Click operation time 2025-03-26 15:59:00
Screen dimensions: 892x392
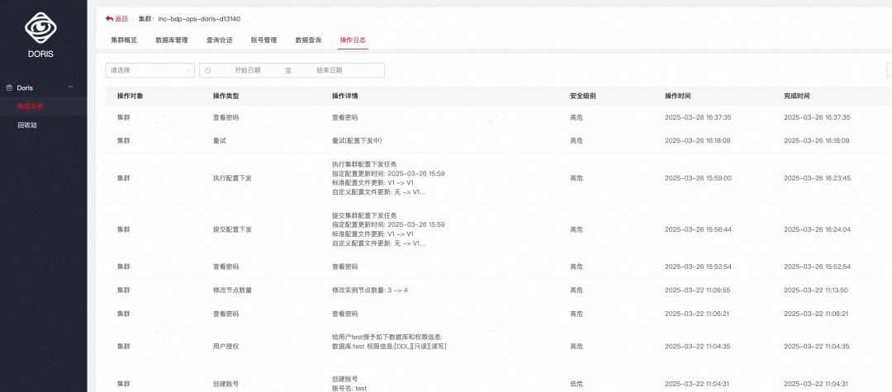coord(698,178)
